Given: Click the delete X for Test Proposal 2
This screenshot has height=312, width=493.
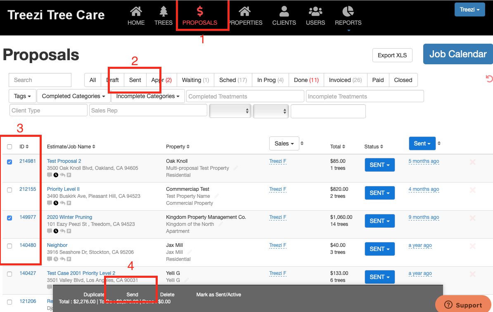Looking at the screenshot, I should coord(473,162).
